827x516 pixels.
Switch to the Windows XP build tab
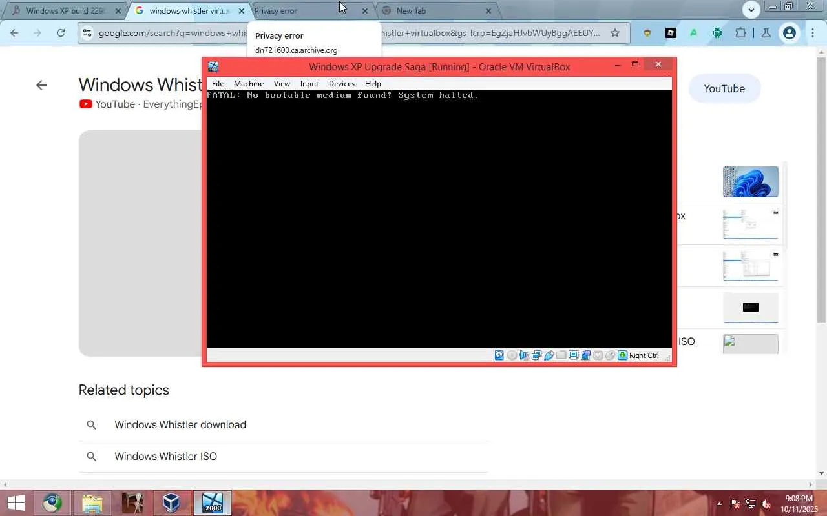[x=66, y=11]
